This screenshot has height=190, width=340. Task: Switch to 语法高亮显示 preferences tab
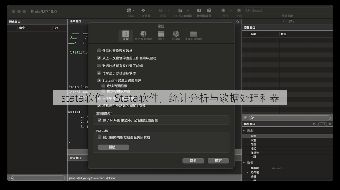[143, 35]
